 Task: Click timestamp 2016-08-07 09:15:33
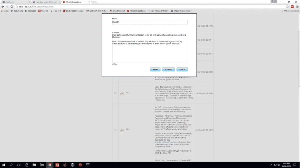pyautogui.click(x=204, y=130)
